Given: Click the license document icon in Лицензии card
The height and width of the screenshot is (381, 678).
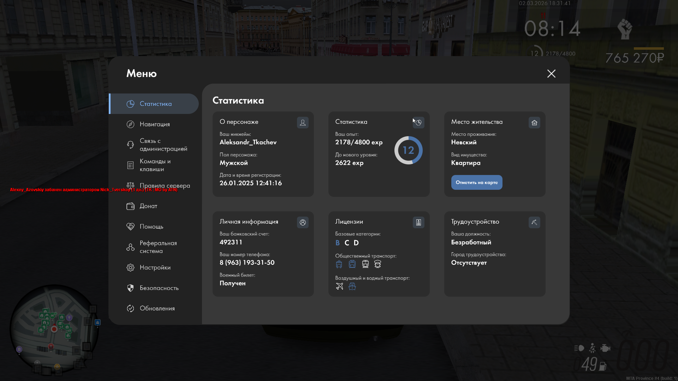Looking at the screenshot, I should coord(418,222).
